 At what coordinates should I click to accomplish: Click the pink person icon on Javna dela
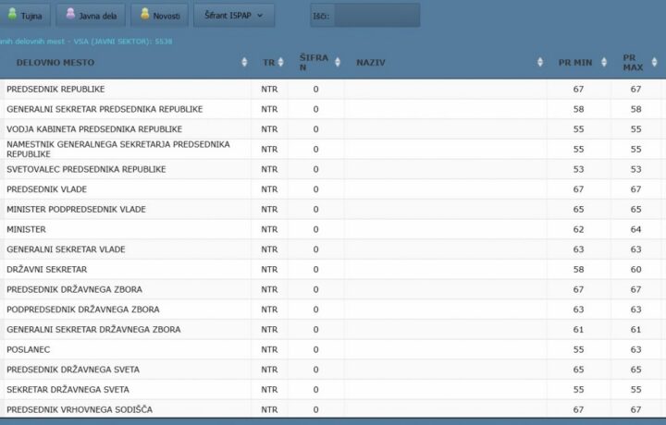(70, 14)
